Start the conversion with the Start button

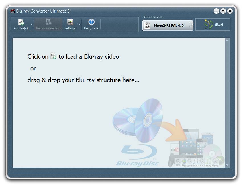tap(213, 25)
